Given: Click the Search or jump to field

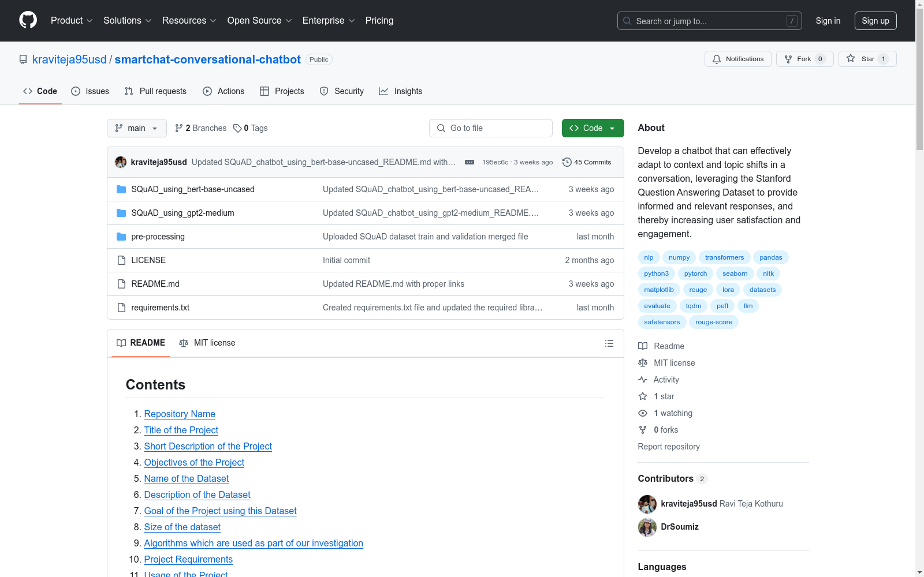Looking at the screenshot, I should 710,21.
